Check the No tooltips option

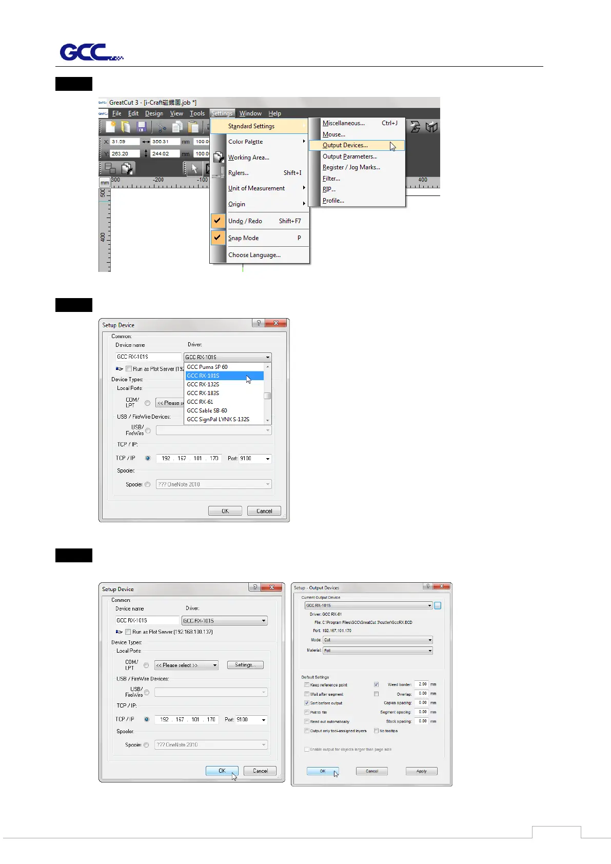coord(376,731)
